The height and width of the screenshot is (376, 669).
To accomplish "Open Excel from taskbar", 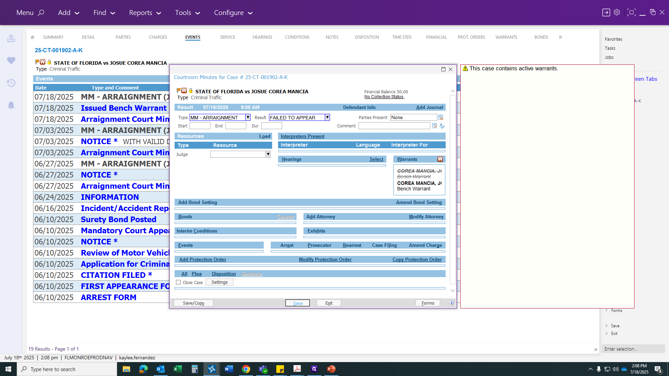I will pyautogui.click(x=177, y=369).
